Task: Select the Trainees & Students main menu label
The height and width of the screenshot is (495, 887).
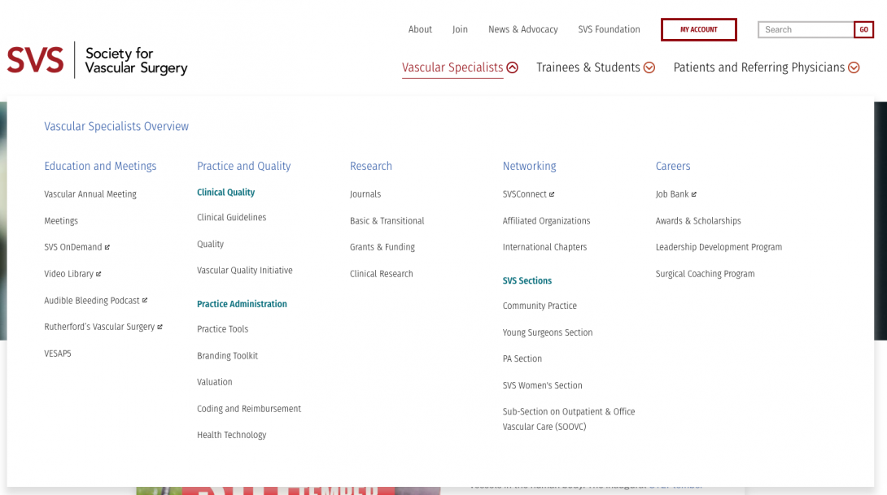Action: coord(588,67)
